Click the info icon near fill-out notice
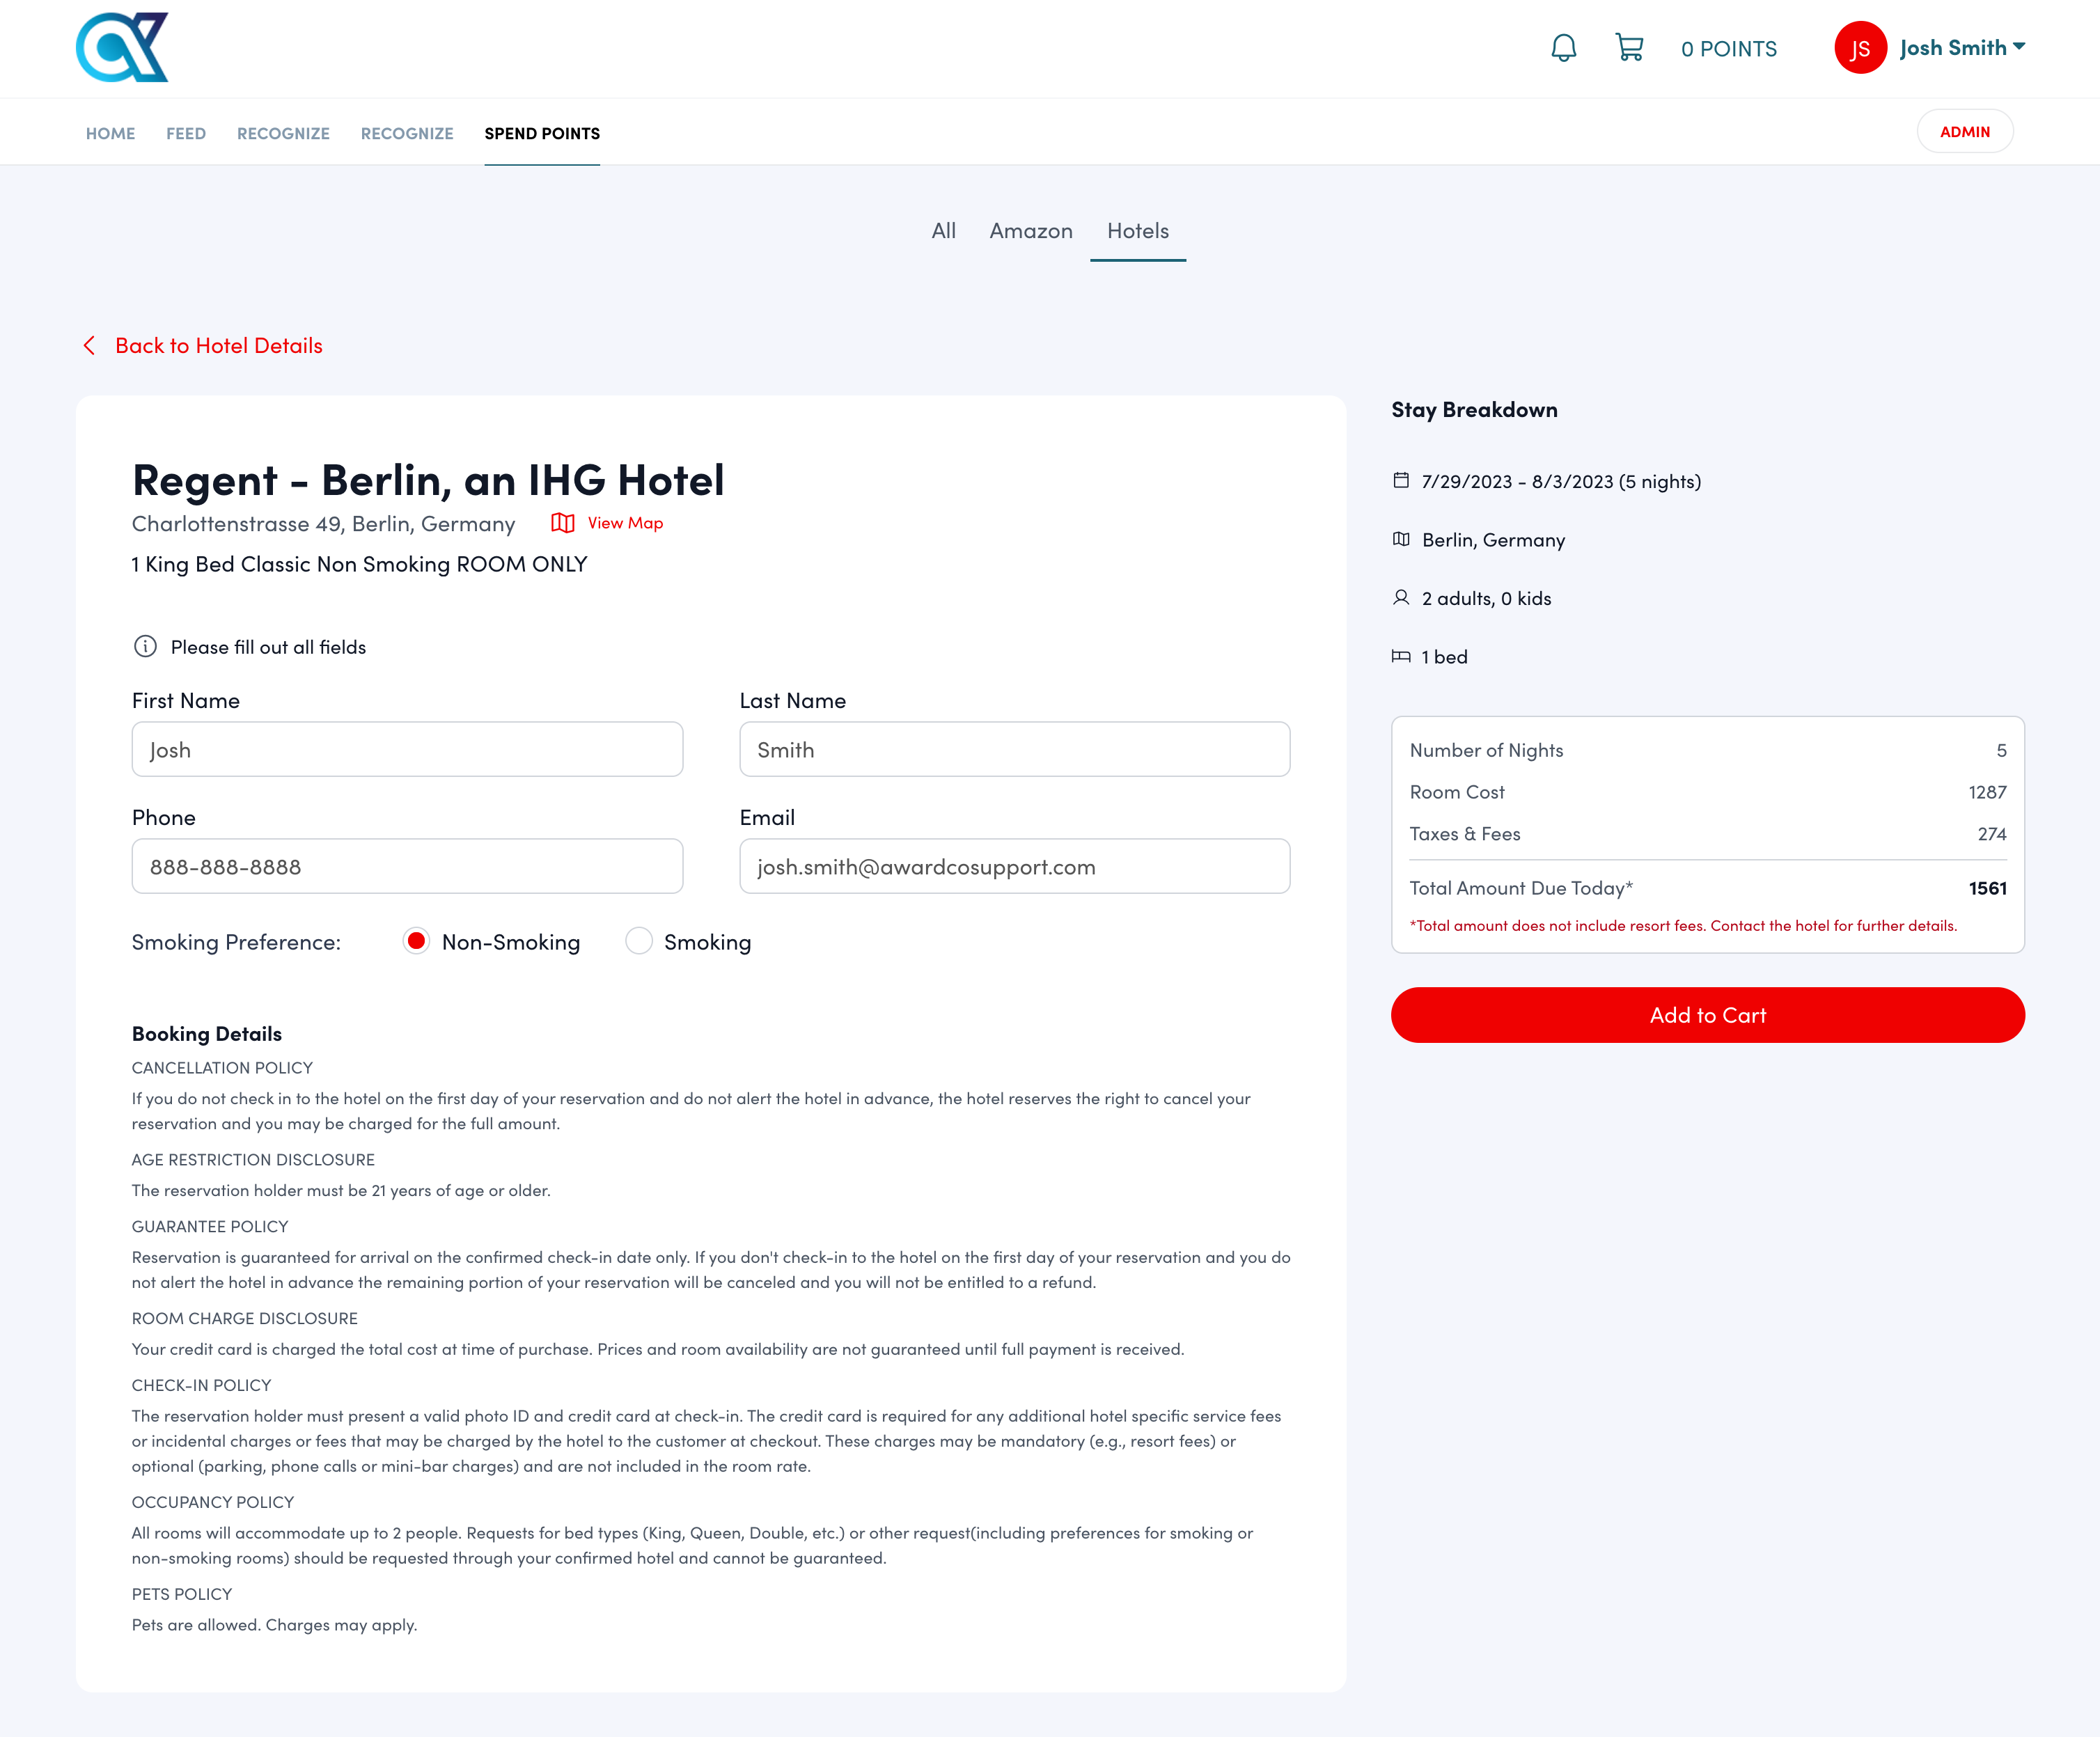Image resolution: width=2100 pixels, height=1737 pixels. [145, 647]
